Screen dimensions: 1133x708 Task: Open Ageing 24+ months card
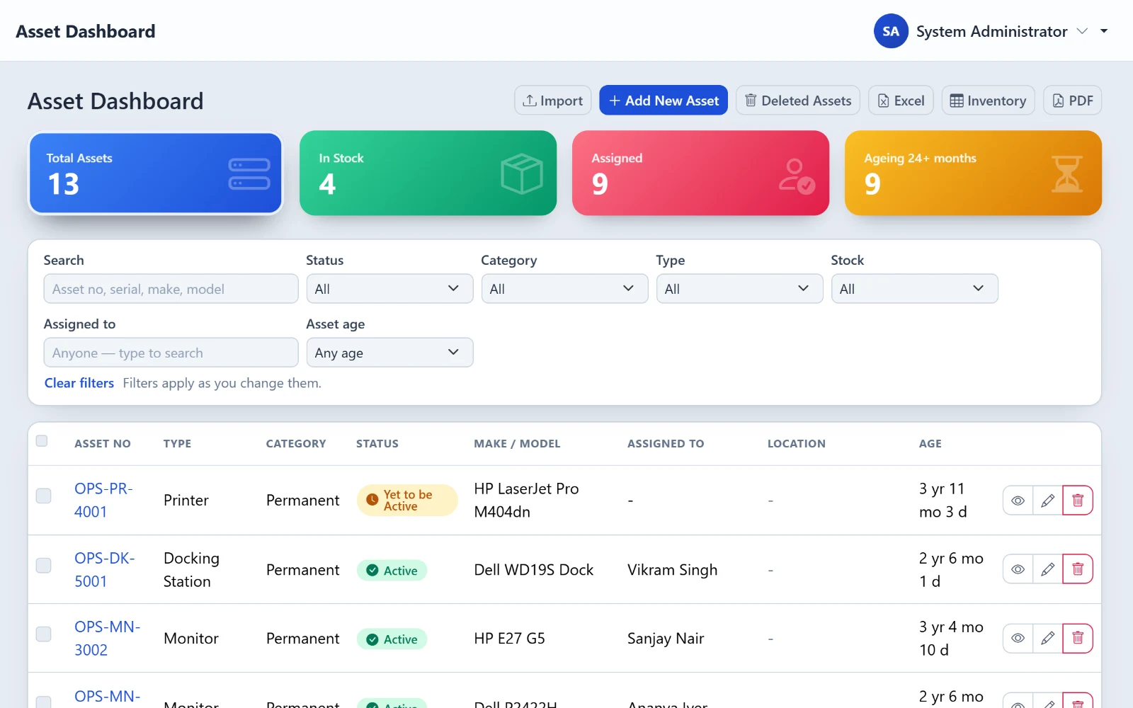pyautogui.click(x=973, y=173)
